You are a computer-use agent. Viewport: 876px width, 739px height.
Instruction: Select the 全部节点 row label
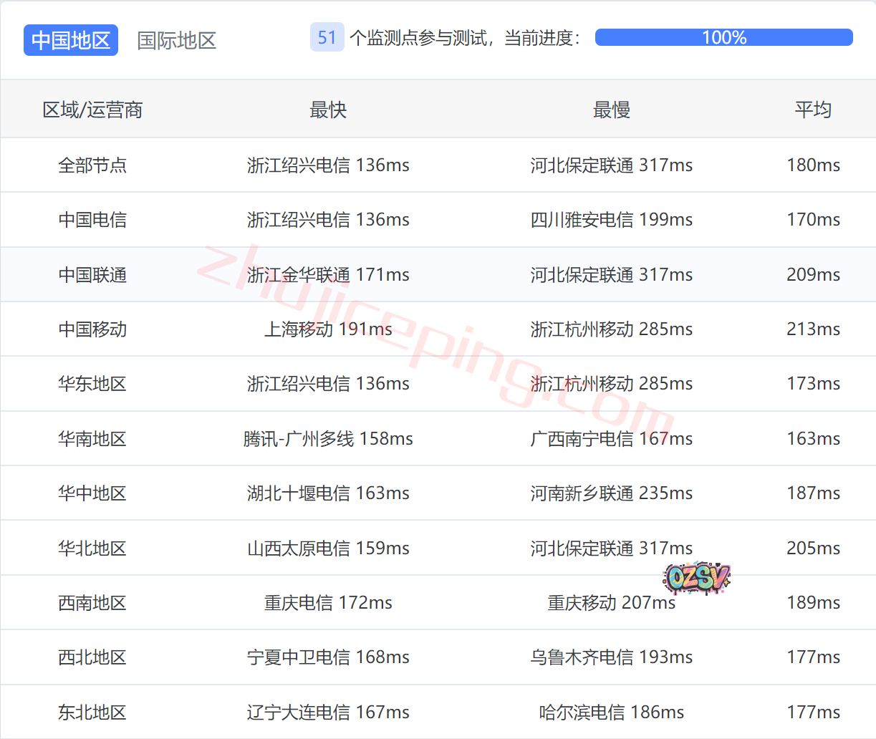coord(92,165)
